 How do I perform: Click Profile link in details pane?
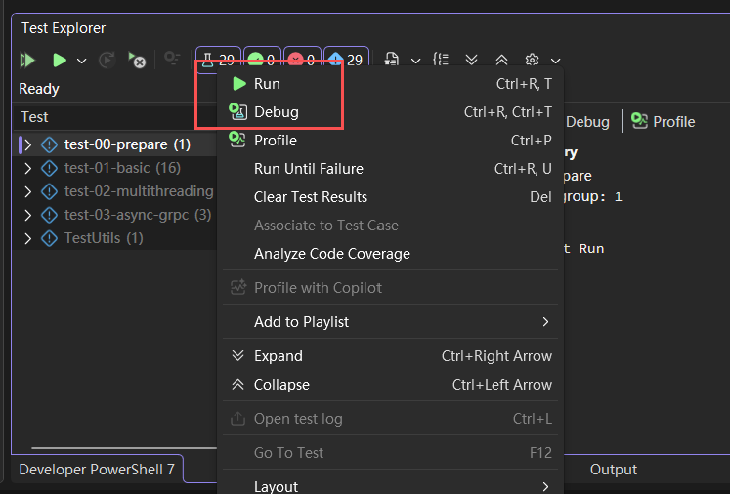click(x=673, y=122)
